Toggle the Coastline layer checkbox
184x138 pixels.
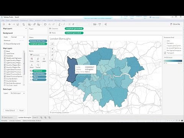tap(5, 56)
